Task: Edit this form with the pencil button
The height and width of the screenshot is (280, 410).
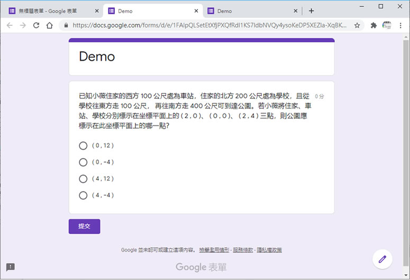Action: 382,259
